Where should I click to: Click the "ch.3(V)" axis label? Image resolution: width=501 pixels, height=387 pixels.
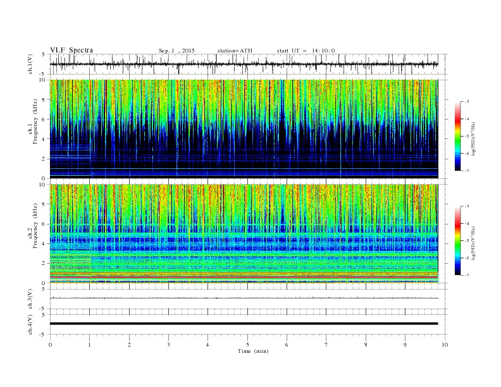coord(30,299)
